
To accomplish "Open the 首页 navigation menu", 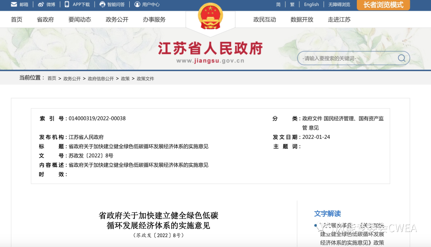I will click(x=17, y=20).
